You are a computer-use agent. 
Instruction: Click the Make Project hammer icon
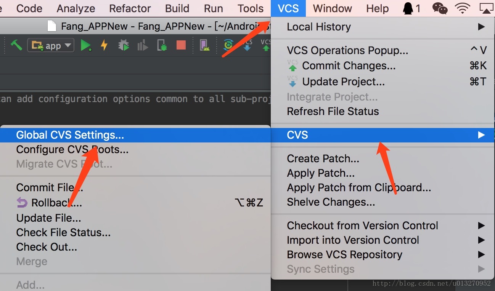pos(16,46)
